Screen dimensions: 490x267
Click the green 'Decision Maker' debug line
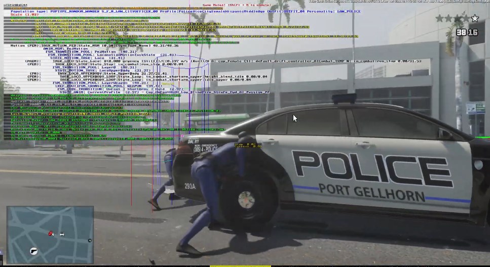(84, 120)
